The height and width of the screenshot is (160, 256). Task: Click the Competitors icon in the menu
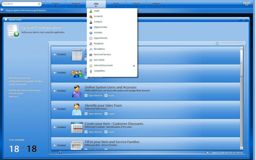click(91, 71)
